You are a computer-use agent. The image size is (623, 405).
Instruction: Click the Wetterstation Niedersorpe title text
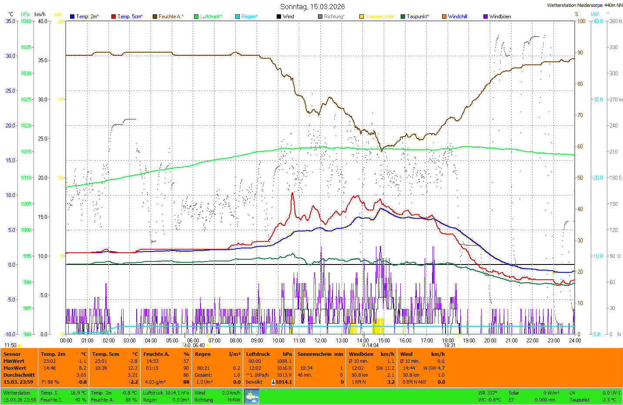point(584,5)
